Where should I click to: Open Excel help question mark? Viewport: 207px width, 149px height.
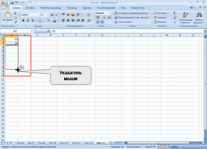click(x=191, y=8)
